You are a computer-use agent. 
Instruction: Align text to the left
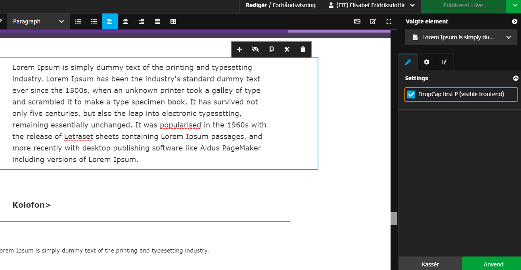tap(110, 21)
